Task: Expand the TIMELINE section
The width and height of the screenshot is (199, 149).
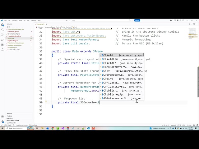Action: (x=10, y=116)
